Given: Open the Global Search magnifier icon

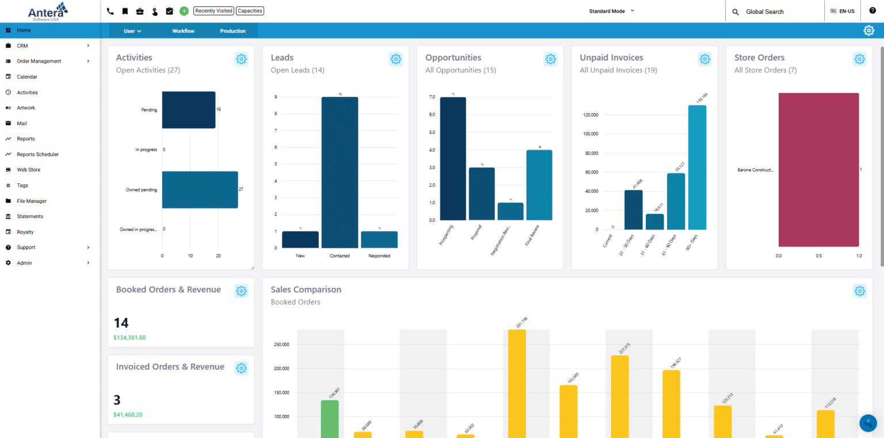Looking at the screenshot, I should pos(735,11).
